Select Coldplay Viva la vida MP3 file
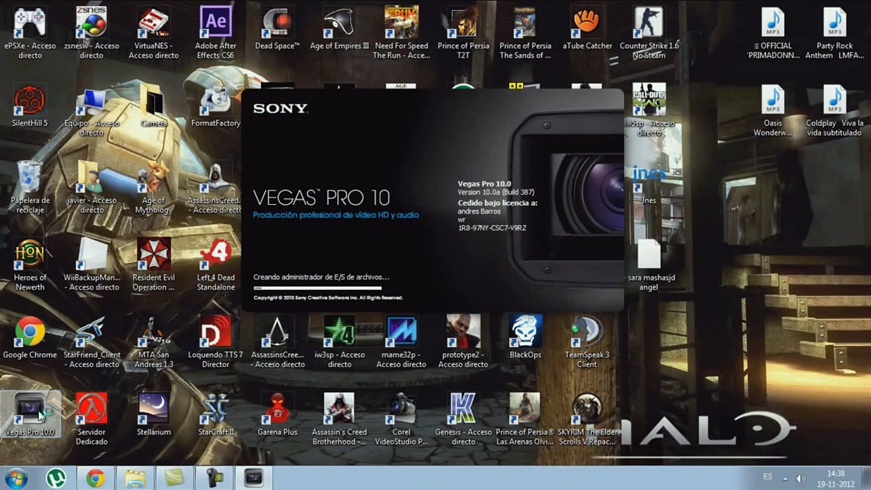The width and height of the screenshot is (871, 490). (x=834, y=109)
